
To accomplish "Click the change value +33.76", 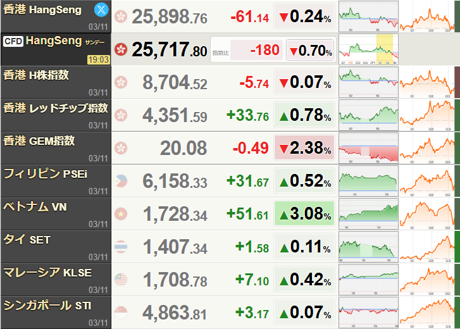I will tap(247, 115).
